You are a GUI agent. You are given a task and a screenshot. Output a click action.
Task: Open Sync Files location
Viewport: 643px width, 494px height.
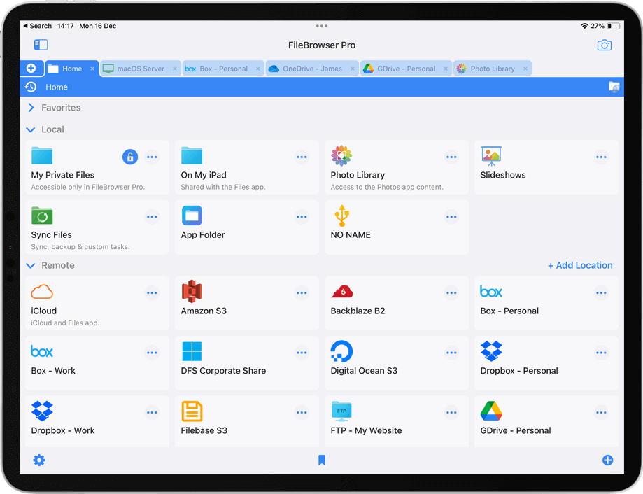coord(97,227)
